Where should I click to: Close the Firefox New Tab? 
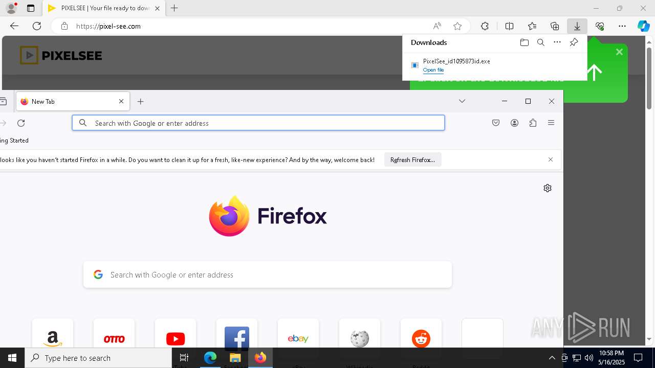coord(121,101)
